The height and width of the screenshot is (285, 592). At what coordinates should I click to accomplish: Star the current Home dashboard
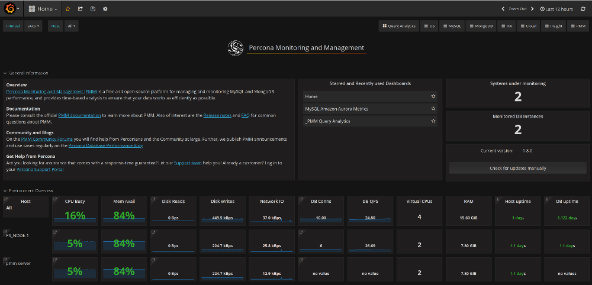pos(67,9)
